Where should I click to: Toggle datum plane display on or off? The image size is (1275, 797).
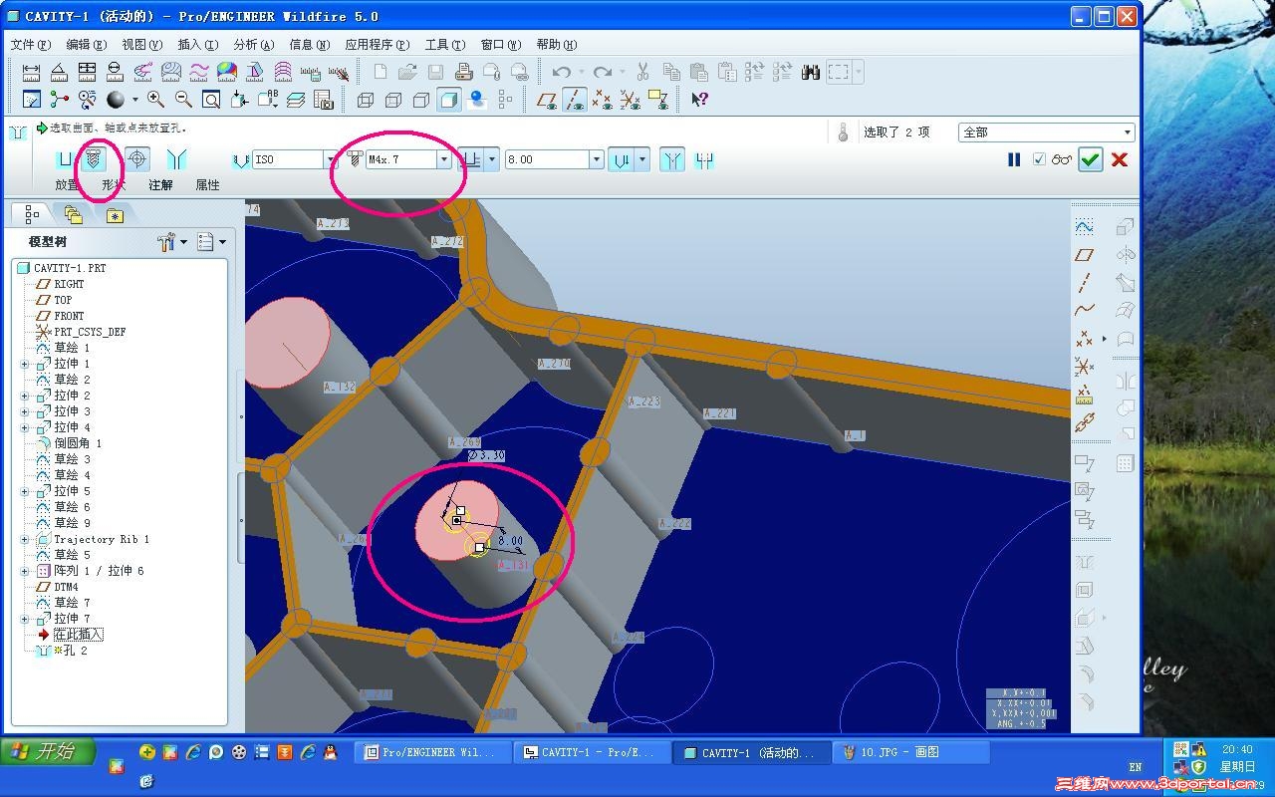547,99
